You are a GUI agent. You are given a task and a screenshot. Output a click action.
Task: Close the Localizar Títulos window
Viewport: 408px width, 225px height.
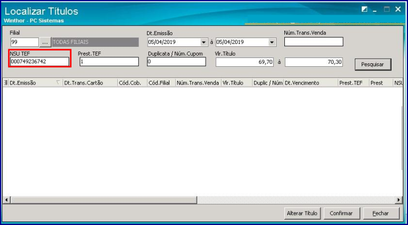pos(398,9)
